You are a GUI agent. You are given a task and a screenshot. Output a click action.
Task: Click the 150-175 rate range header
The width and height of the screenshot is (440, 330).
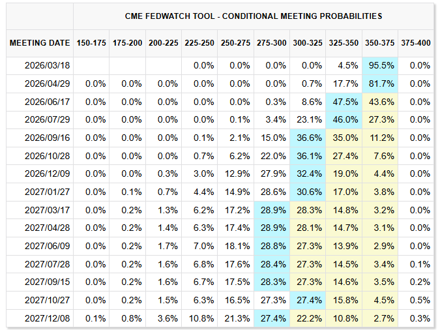91,43
